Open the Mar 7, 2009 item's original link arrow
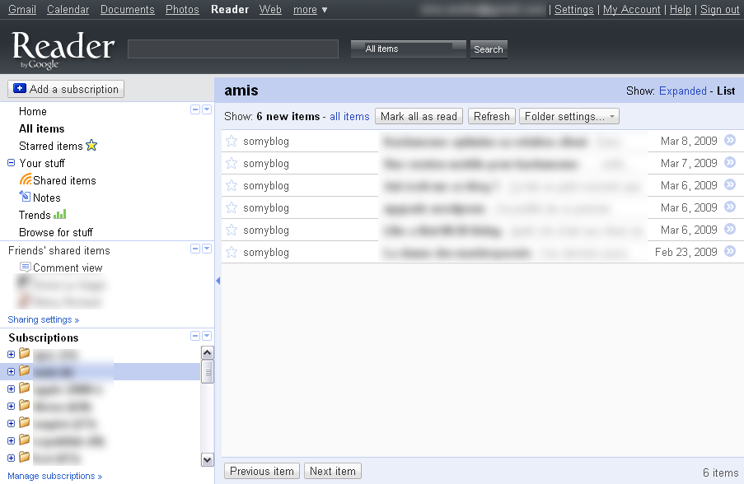Viewport: 744px width, 484px height. 730,163
